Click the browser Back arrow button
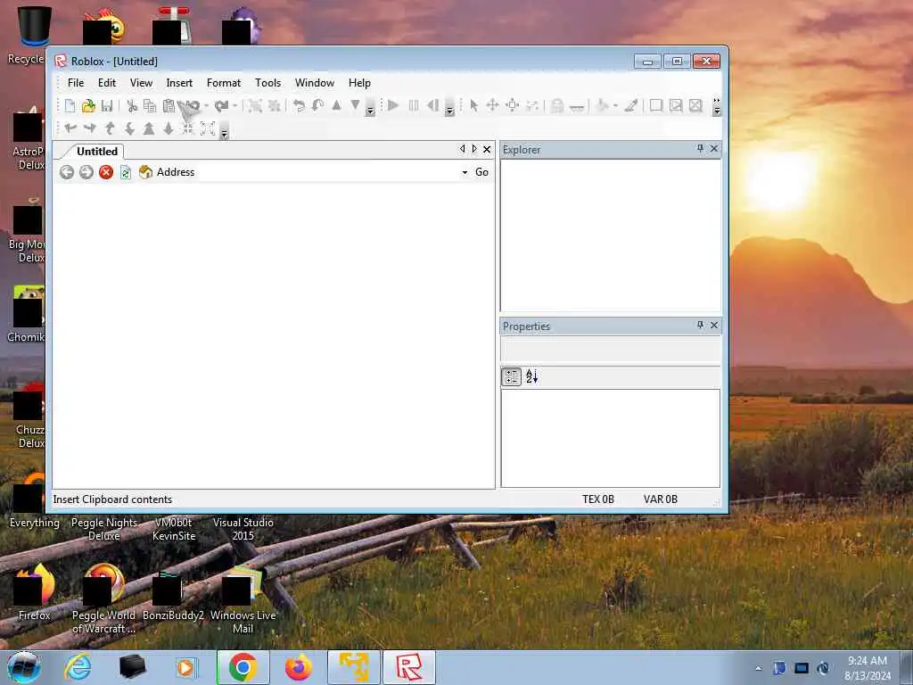 click(x=67, y=172)
